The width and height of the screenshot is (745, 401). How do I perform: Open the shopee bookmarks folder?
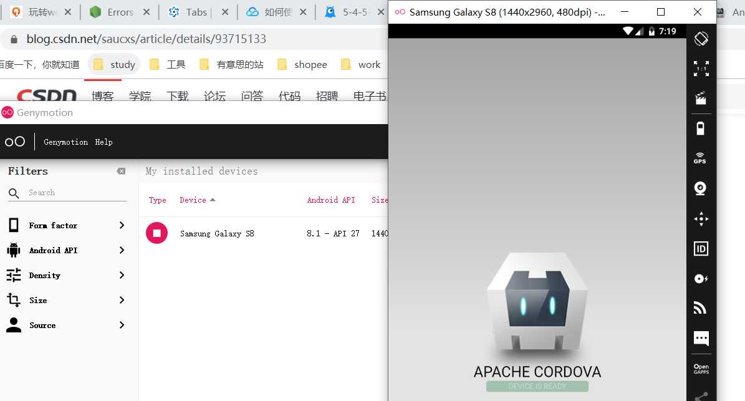pos(302,65)
